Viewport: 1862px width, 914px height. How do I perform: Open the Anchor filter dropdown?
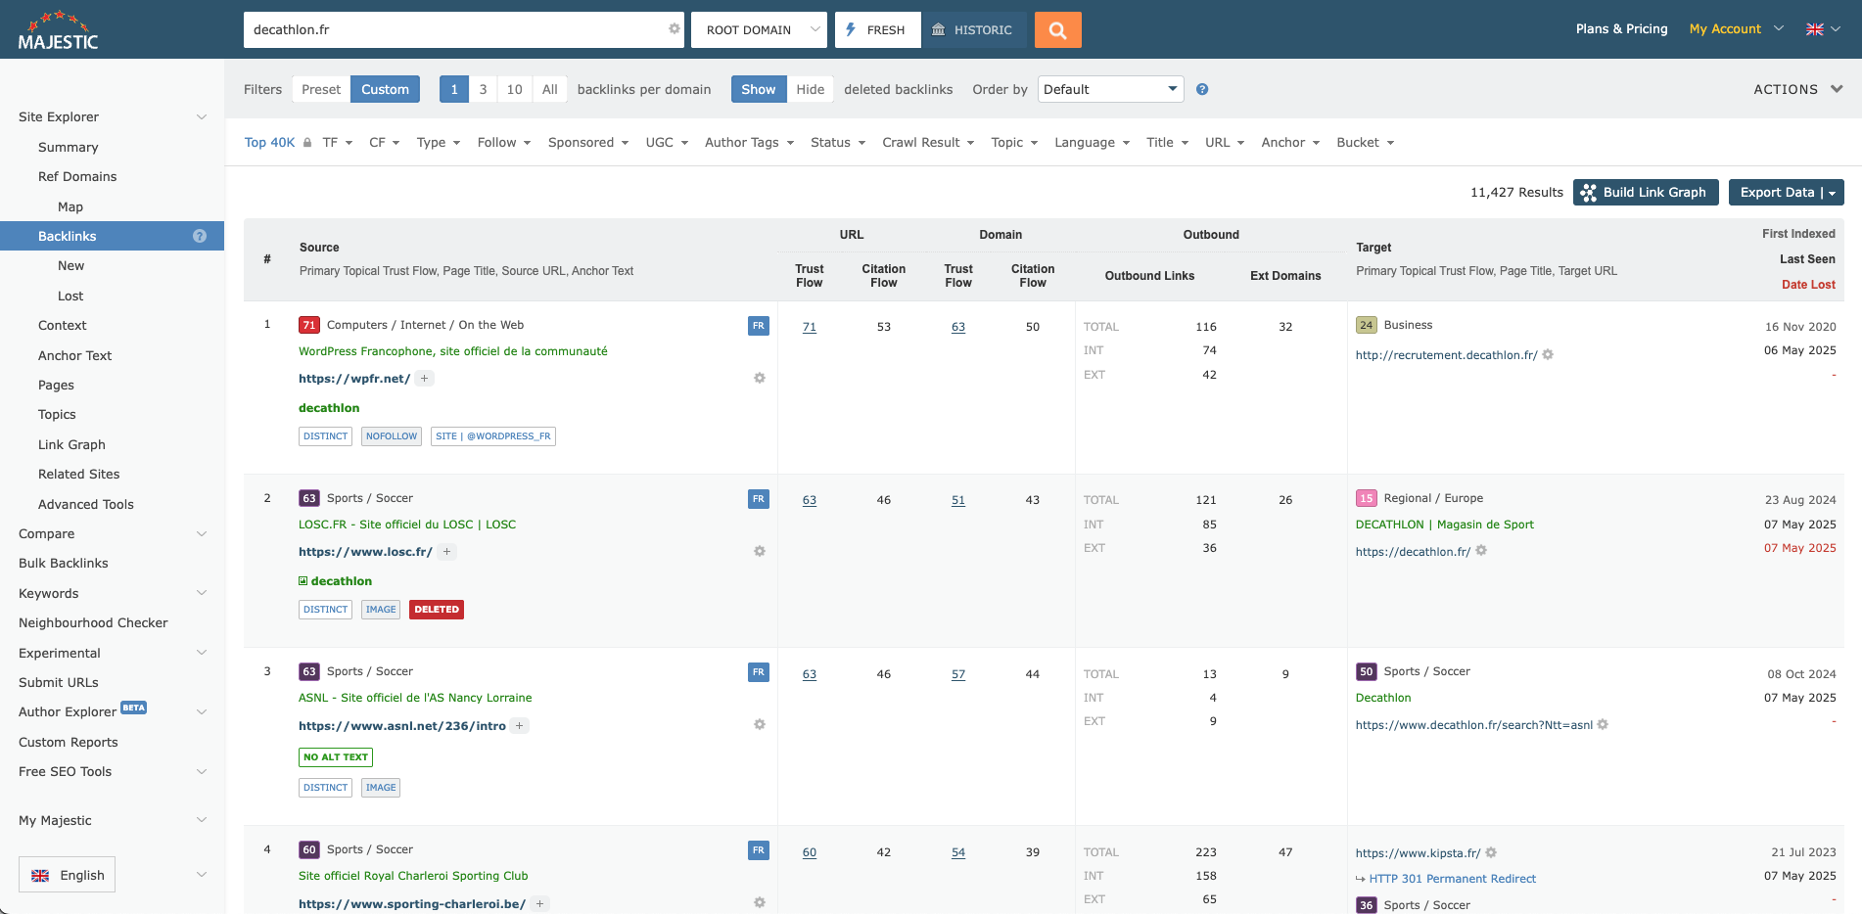point(1290,142)
